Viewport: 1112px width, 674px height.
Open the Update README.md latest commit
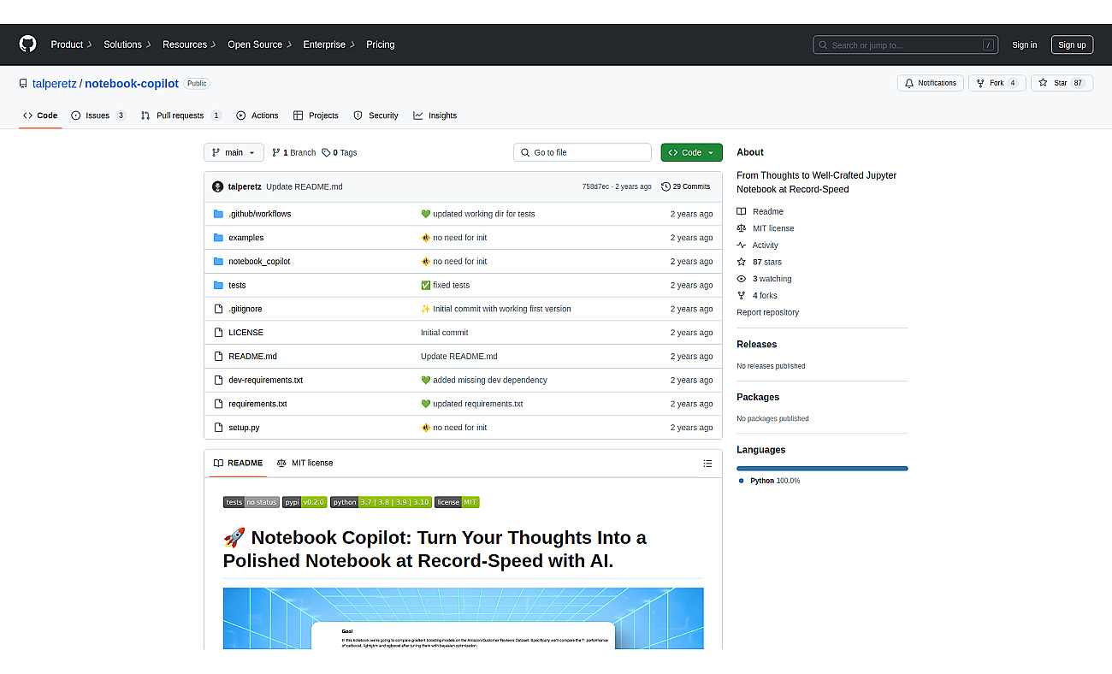click(305, 186)
